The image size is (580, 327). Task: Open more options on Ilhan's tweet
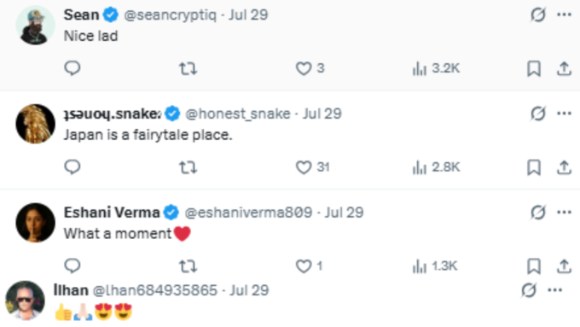(x=555, y=290)
